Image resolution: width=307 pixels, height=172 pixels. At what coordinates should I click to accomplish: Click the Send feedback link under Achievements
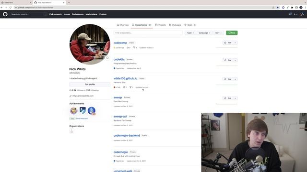(82, 118)
